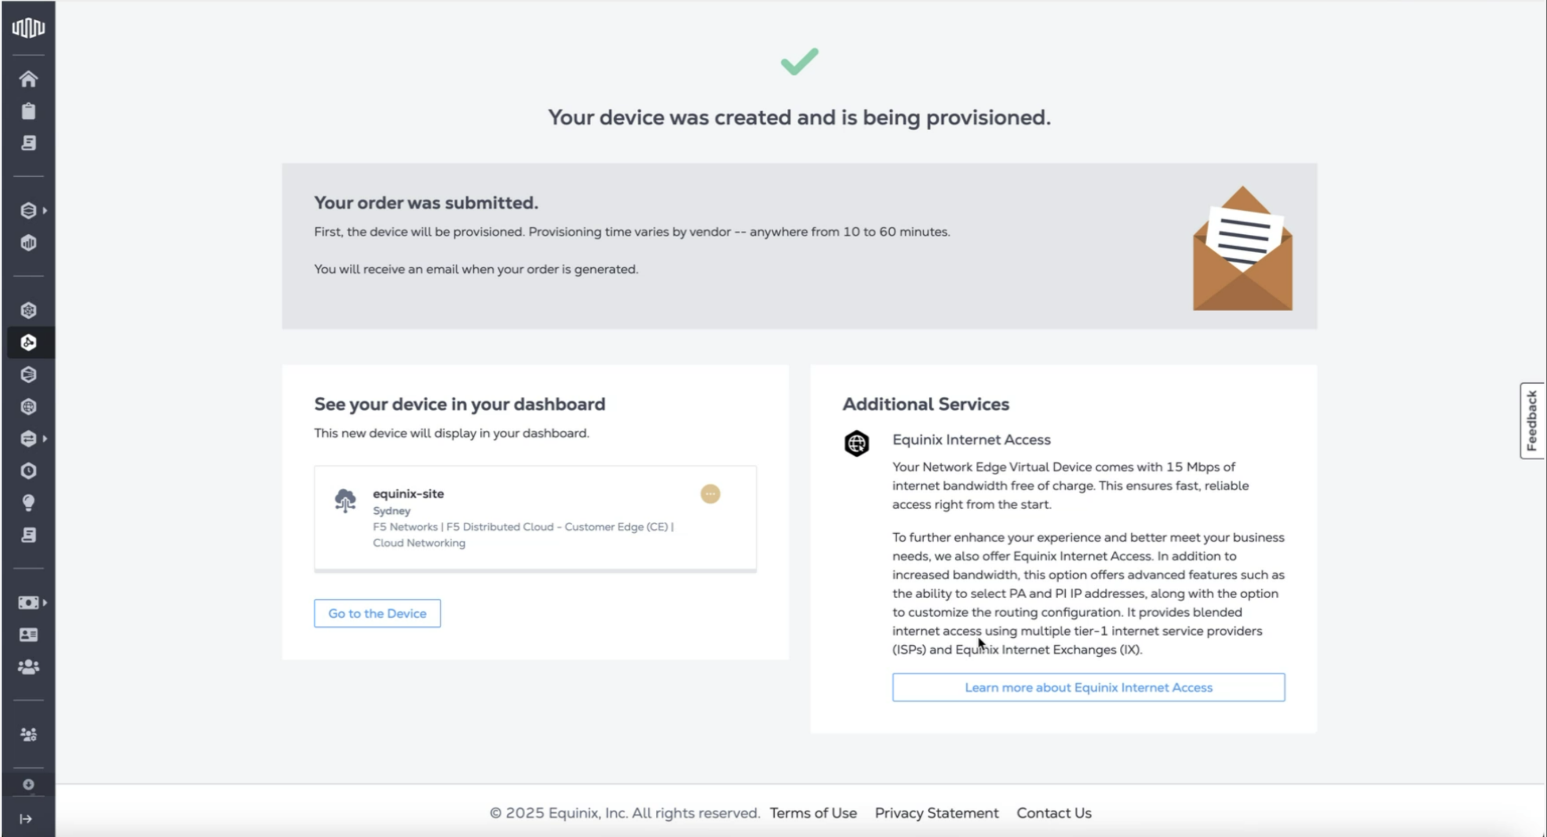This screenshot has width=1547, height=837.
Task: Open the ID card icon in sidebar
Action: point(28,635)
